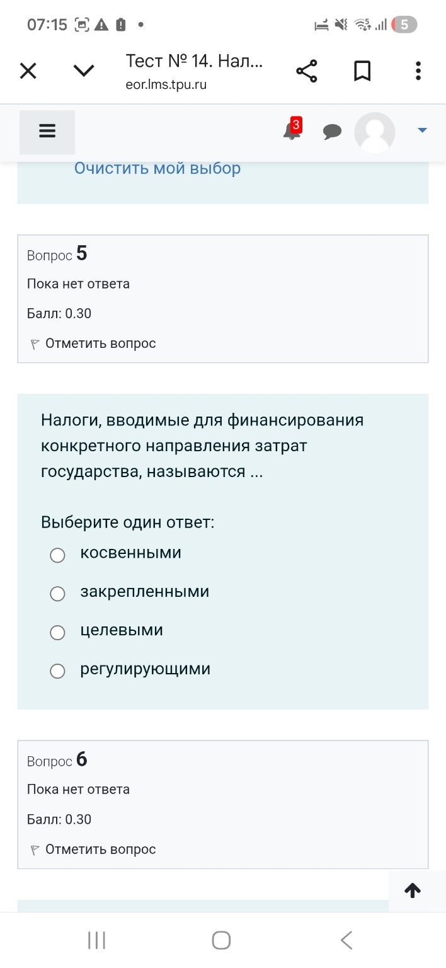Choose the answer закрепленными
The image size is (446, 968).
(57, 594)
